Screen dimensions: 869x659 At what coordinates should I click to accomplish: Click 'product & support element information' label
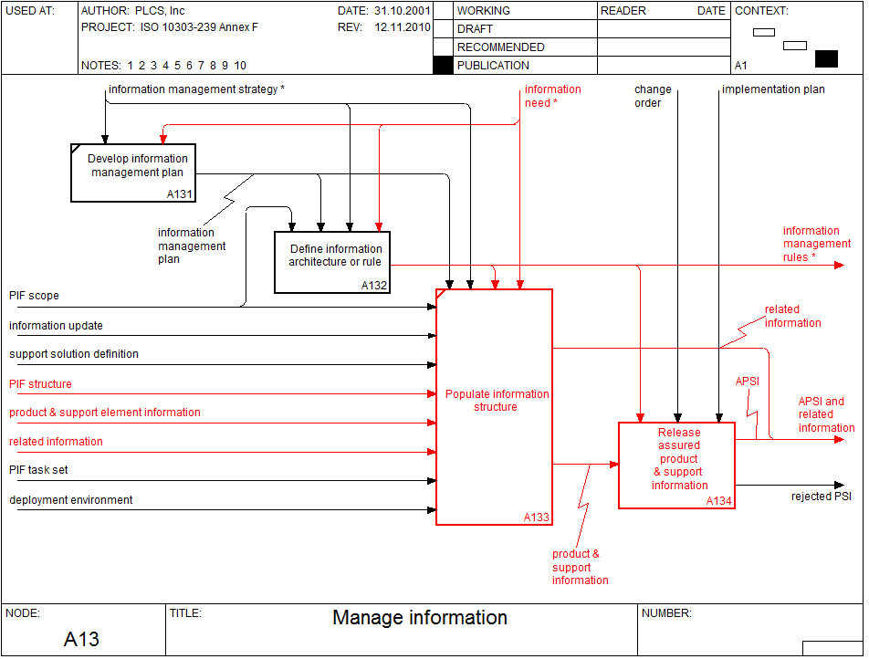(x=105, y=413)
